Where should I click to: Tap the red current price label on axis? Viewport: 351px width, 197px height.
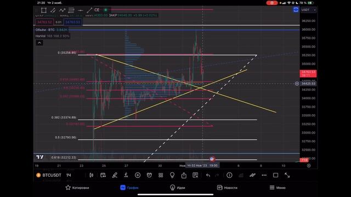[308, 73]
